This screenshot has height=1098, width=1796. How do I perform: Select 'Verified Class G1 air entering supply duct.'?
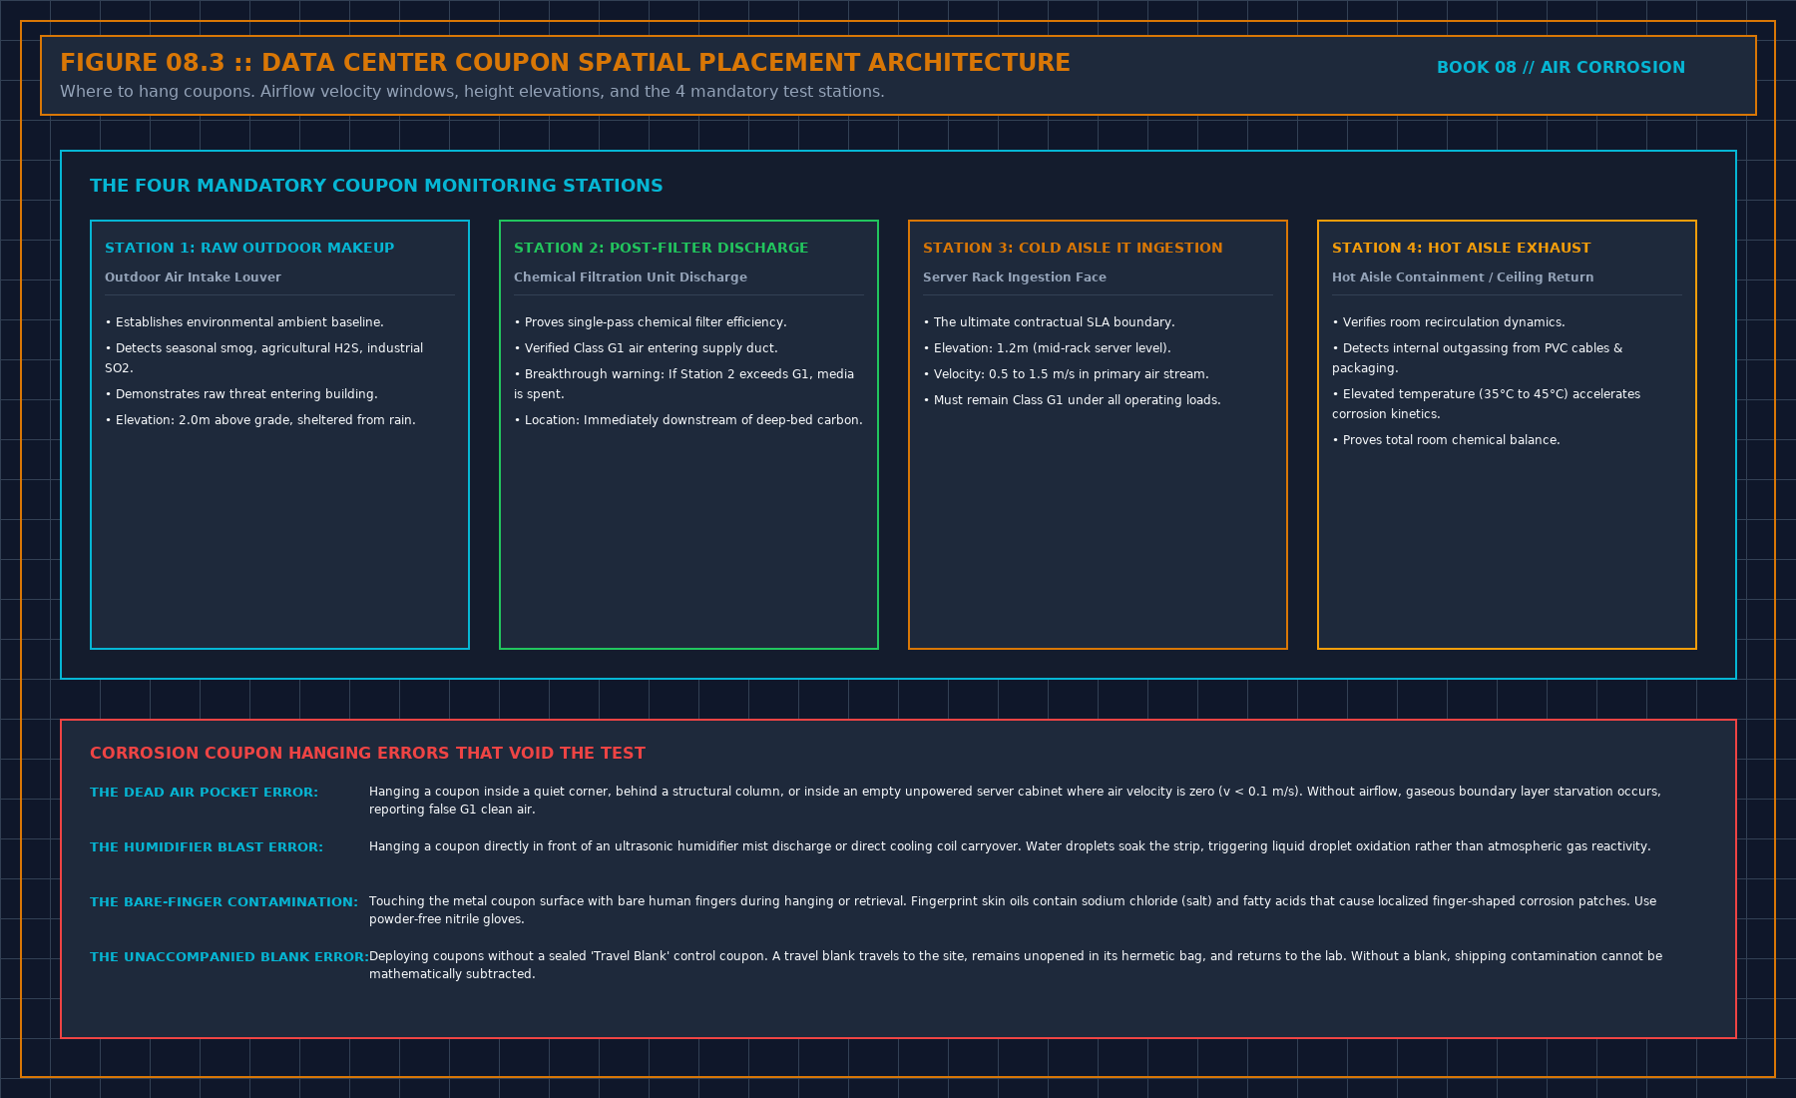646,348
